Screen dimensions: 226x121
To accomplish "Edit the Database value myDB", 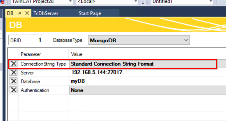I will [x=78, y=81].
